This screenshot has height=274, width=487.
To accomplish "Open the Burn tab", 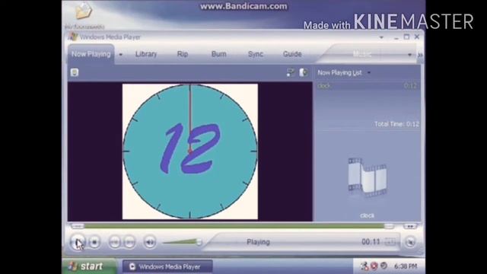I will coord(218,54).
